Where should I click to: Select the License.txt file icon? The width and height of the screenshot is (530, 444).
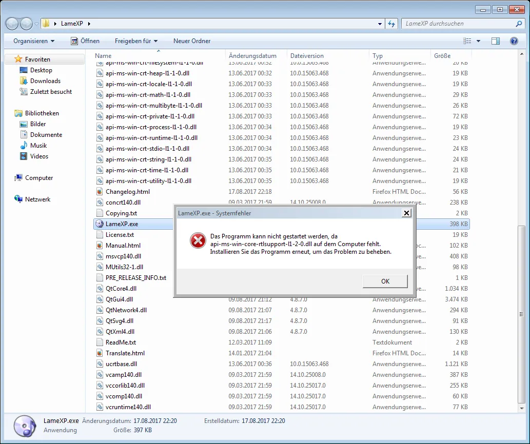(100, 235)
